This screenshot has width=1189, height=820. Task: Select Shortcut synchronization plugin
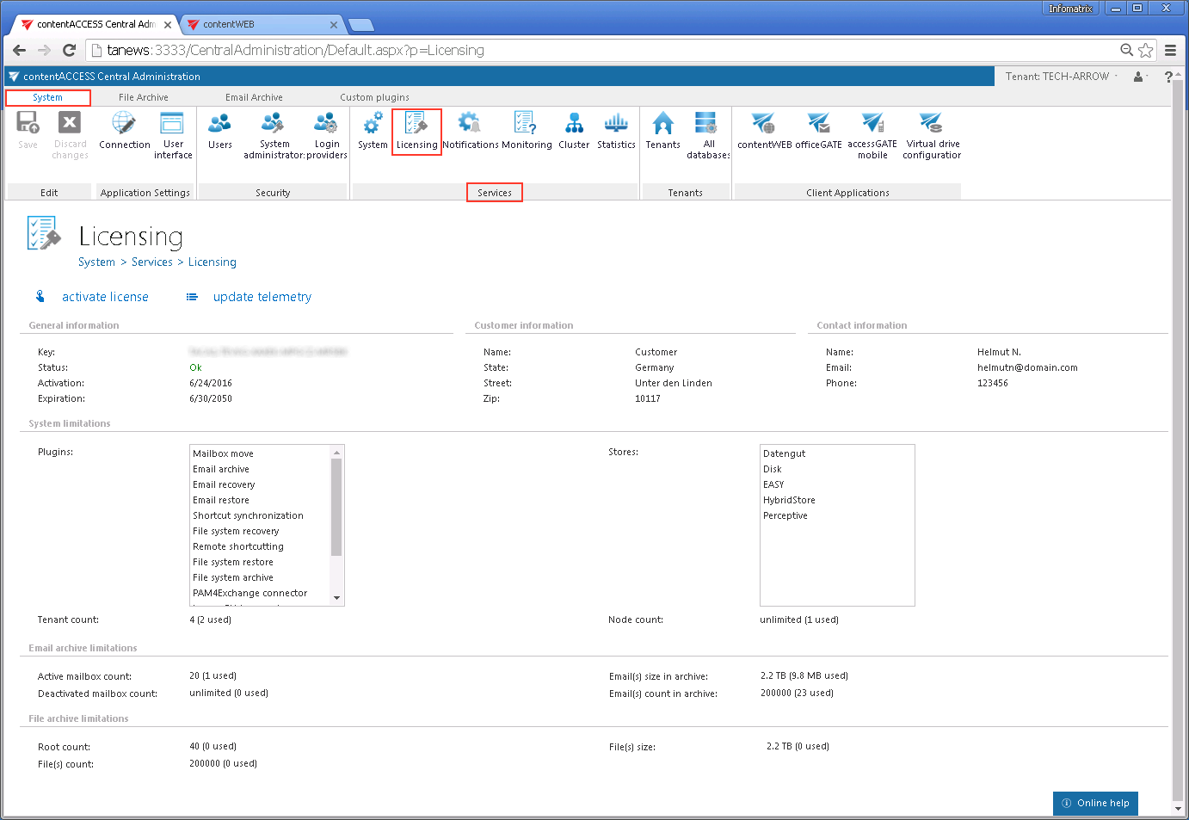(x=248, y=515)
